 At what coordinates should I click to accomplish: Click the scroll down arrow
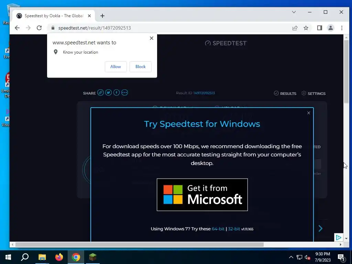tap(346, 239)
